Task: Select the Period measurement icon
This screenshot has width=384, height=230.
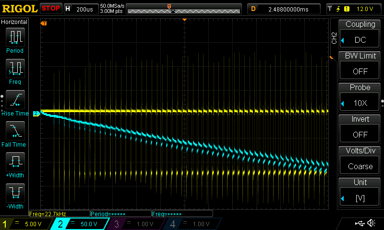Action: point(15,37)
